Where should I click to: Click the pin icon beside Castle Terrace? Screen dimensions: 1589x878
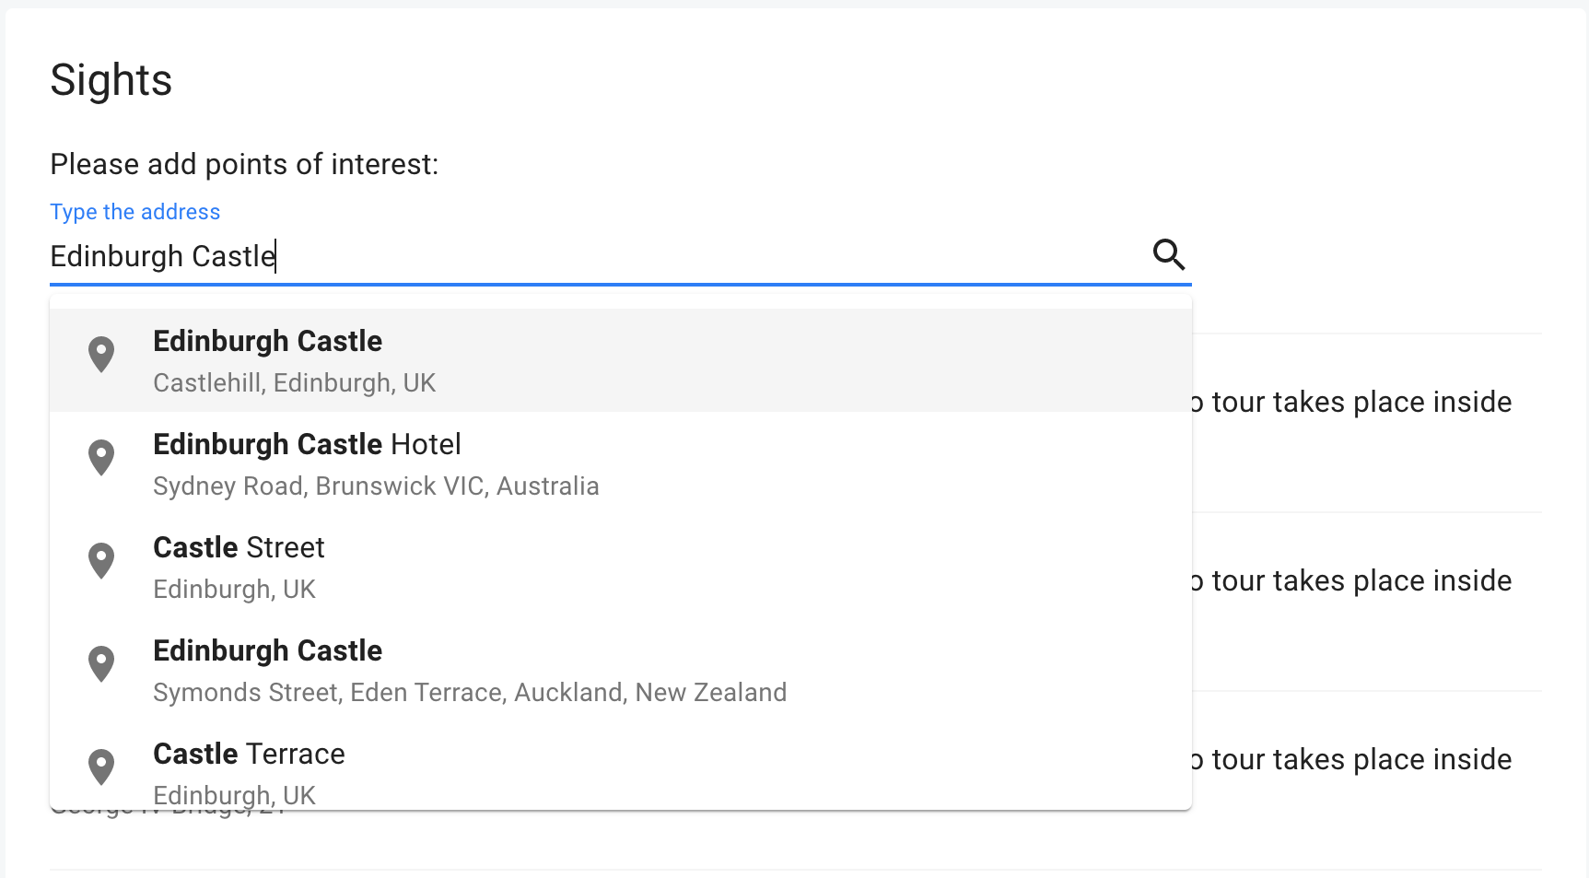101,767
